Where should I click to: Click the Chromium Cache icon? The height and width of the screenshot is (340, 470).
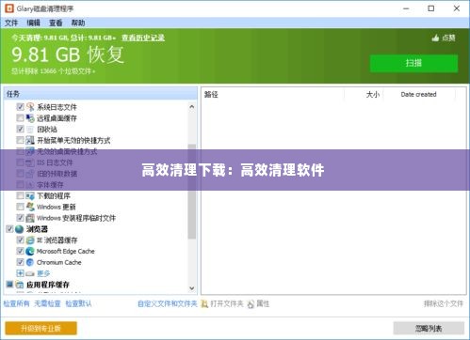(30, 262)
